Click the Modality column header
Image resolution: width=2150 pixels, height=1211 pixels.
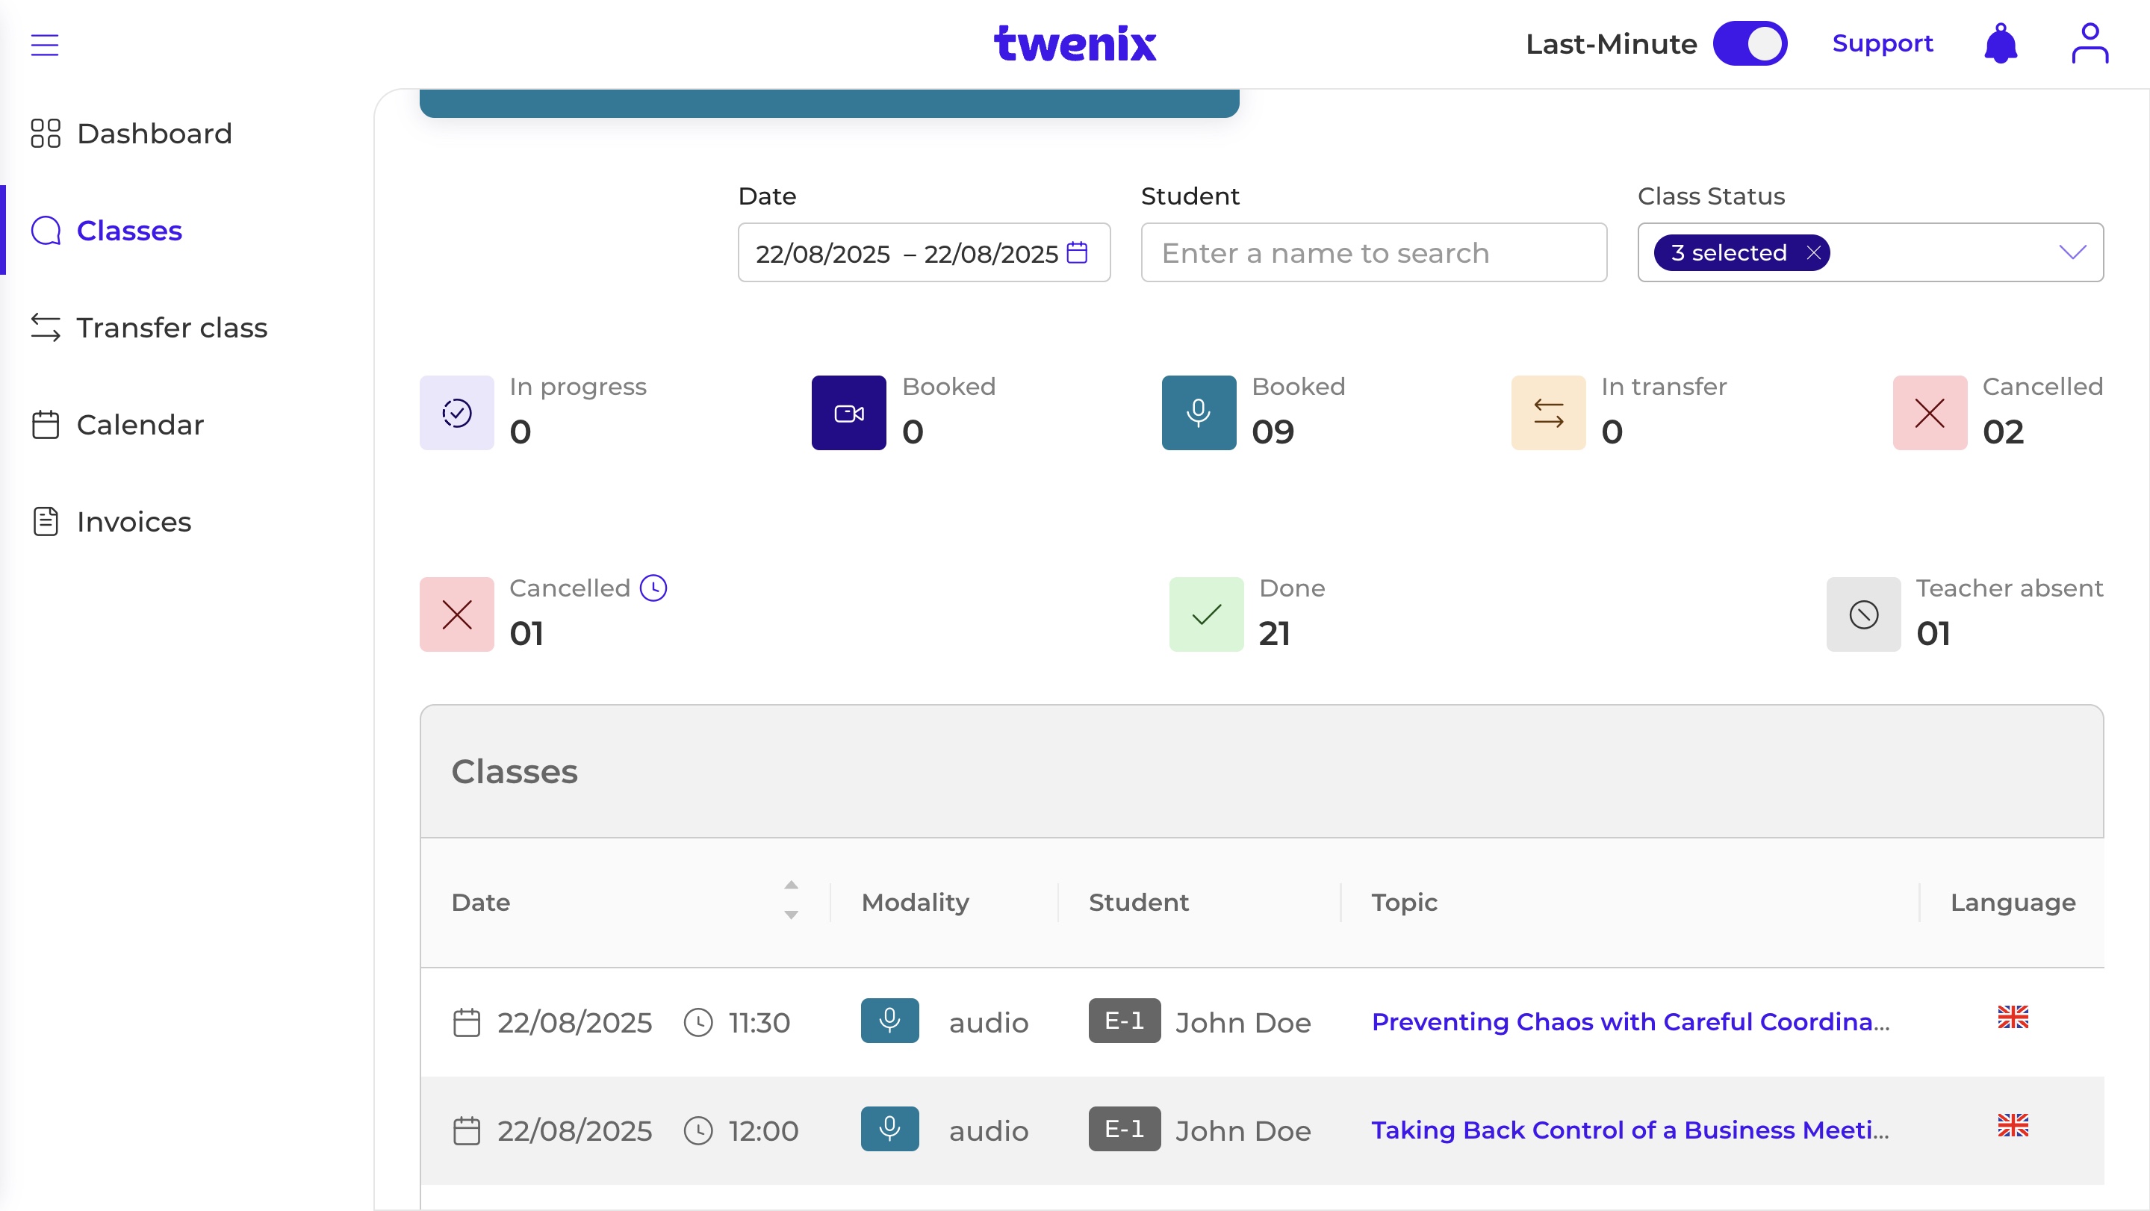tap(915, 902)
